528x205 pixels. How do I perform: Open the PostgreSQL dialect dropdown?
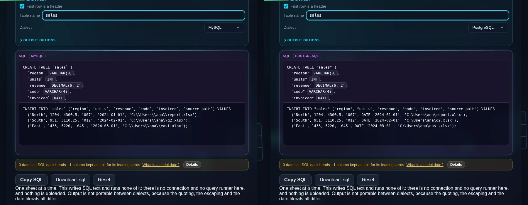[x=488, y=27]
